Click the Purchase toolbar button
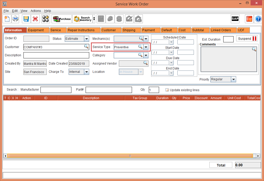This screenshot has height=181, width=264. click(62, 19)
